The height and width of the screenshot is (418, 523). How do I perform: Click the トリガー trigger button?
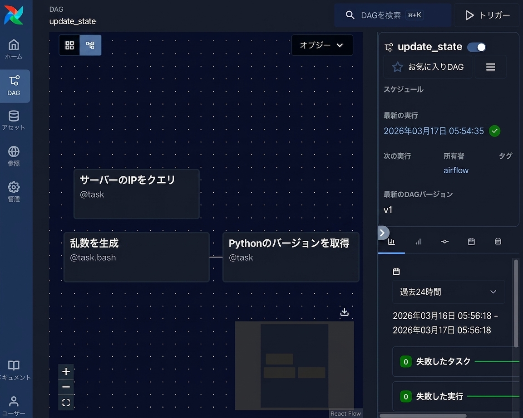point(487,15)
